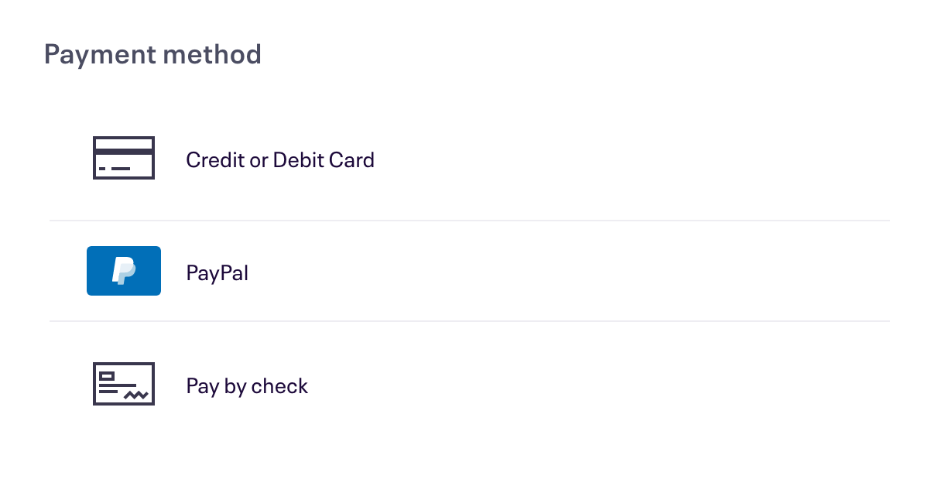The width and height of the screenshot is (935, 486).
Task: Click divider line below the PayPal row
Action: pos(470,321)
